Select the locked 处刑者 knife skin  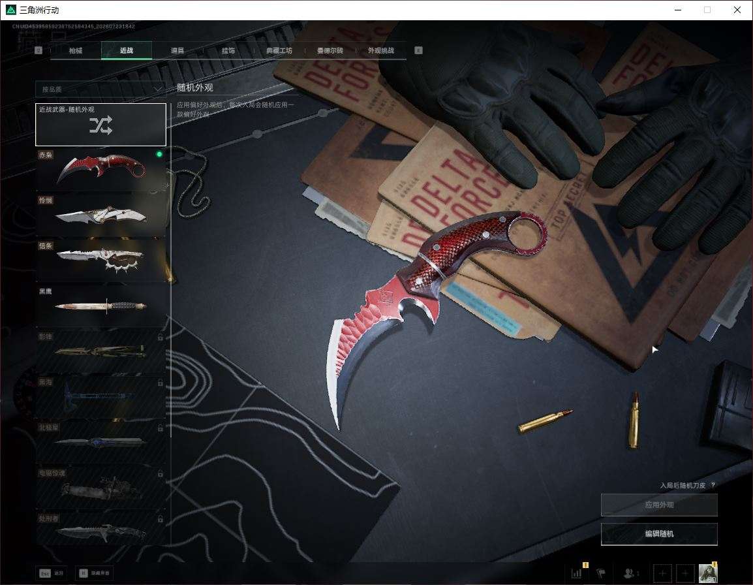point(101,530)
